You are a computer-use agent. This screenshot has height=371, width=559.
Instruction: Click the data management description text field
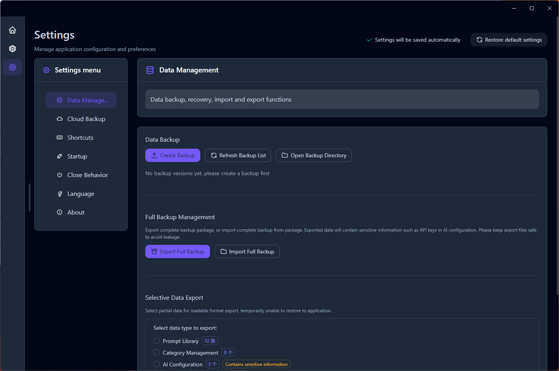tap(342, 99)
